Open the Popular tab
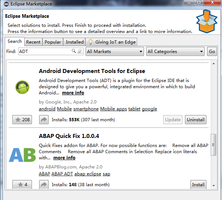Image resolution: width=222 pixels, height=200 pixels. pos(53,42)
